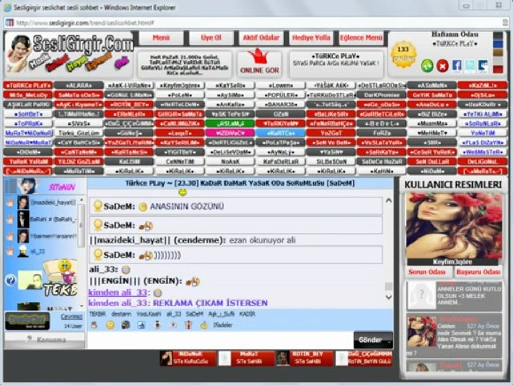
Task: Click the blue help question mark icon
Action: tap(11, 280)
